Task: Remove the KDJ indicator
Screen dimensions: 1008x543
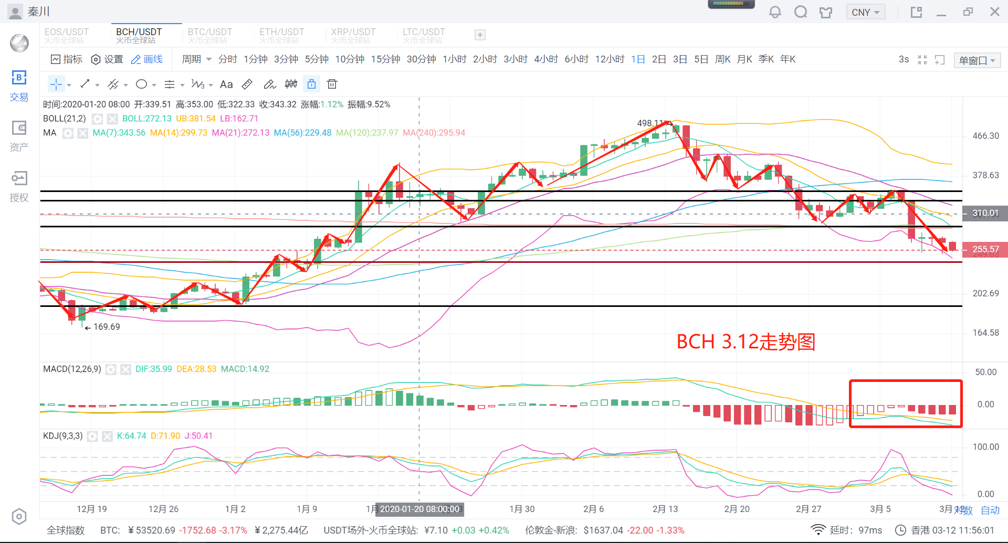Action: pos(107,436)
